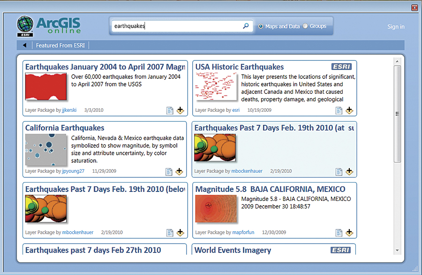Open author jpyoung27's profile link
422x275 pixels.
pyautogui.click(x=73, y=171)
